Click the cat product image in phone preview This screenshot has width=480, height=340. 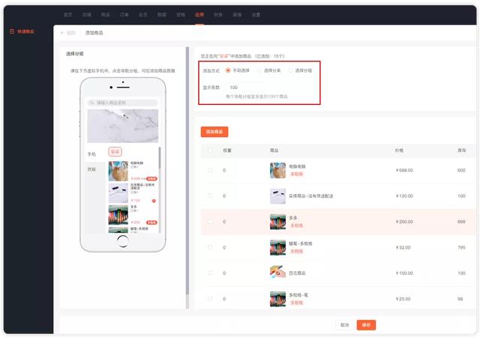(118, 171)
